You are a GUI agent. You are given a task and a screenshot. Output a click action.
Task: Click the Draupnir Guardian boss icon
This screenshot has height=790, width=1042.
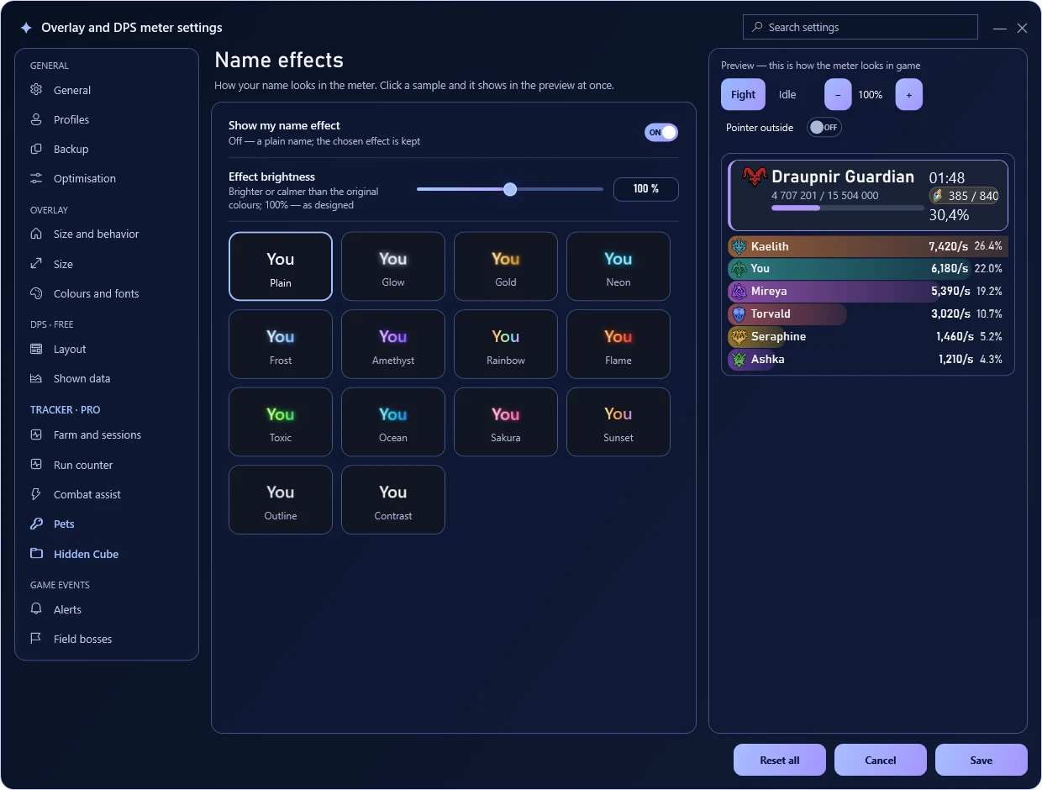click(755, 177)
